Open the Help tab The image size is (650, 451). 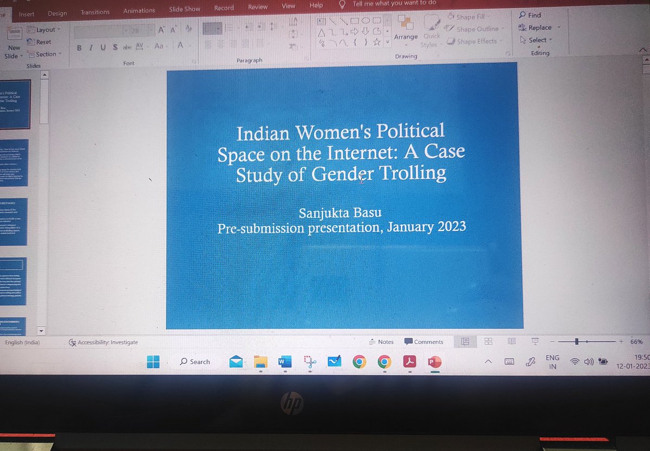point(316,5)
